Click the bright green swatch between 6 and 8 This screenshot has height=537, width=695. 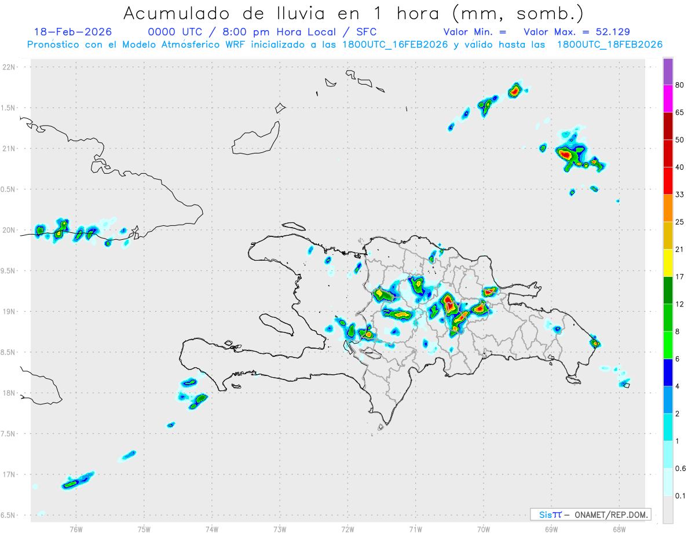click(x=668, y=345)
